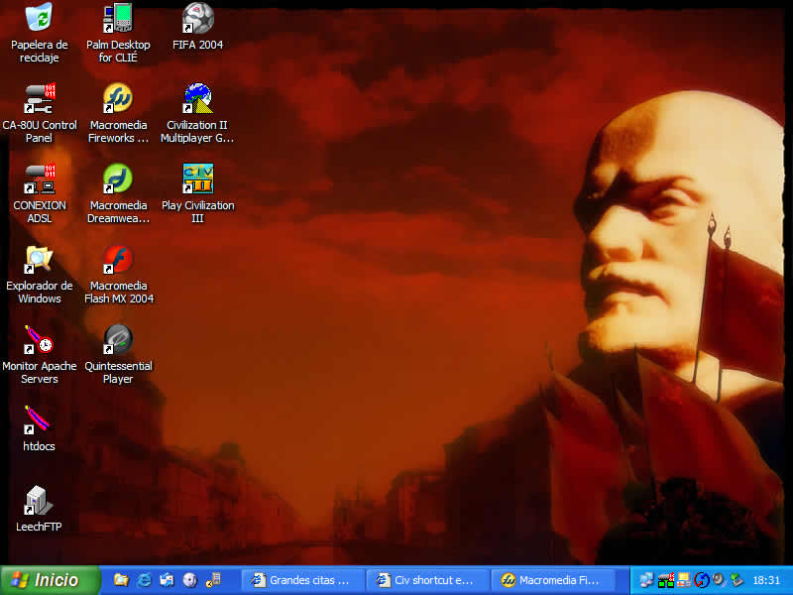Select the LeechFTP desktop icon
Viewport: 793px width, 595px height.
39,501
